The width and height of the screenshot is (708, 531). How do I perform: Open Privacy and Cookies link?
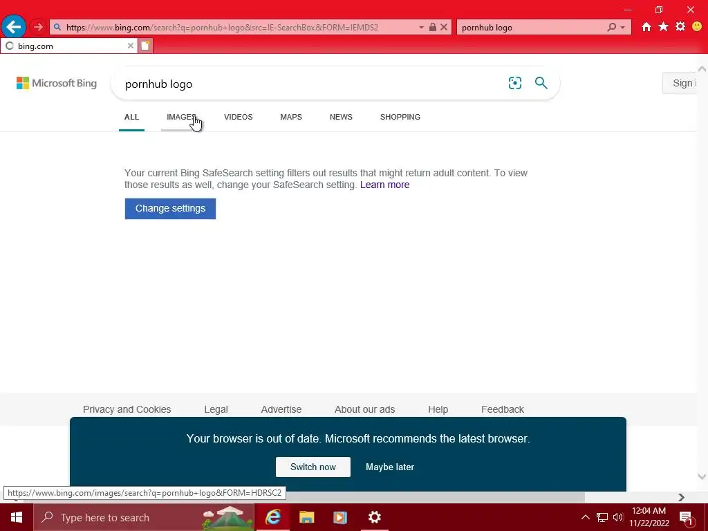point(127,409)
